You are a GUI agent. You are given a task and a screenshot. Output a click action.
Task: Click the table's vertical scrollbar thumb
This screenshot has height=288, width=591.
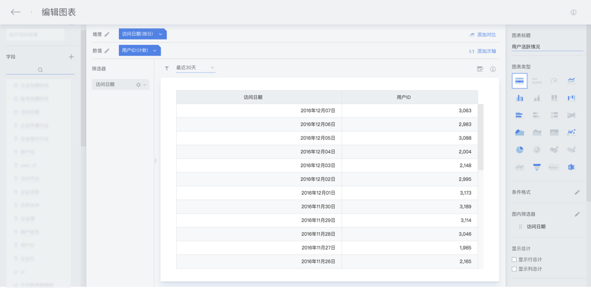(x=480, y=137)
